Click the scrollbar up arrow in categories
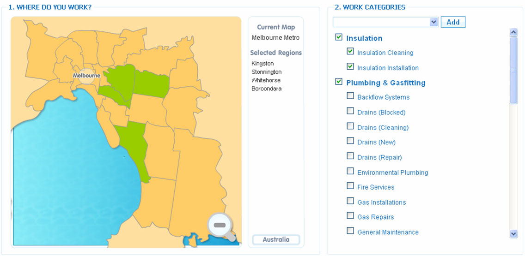 pyautogui.click(x=513, y=32)
